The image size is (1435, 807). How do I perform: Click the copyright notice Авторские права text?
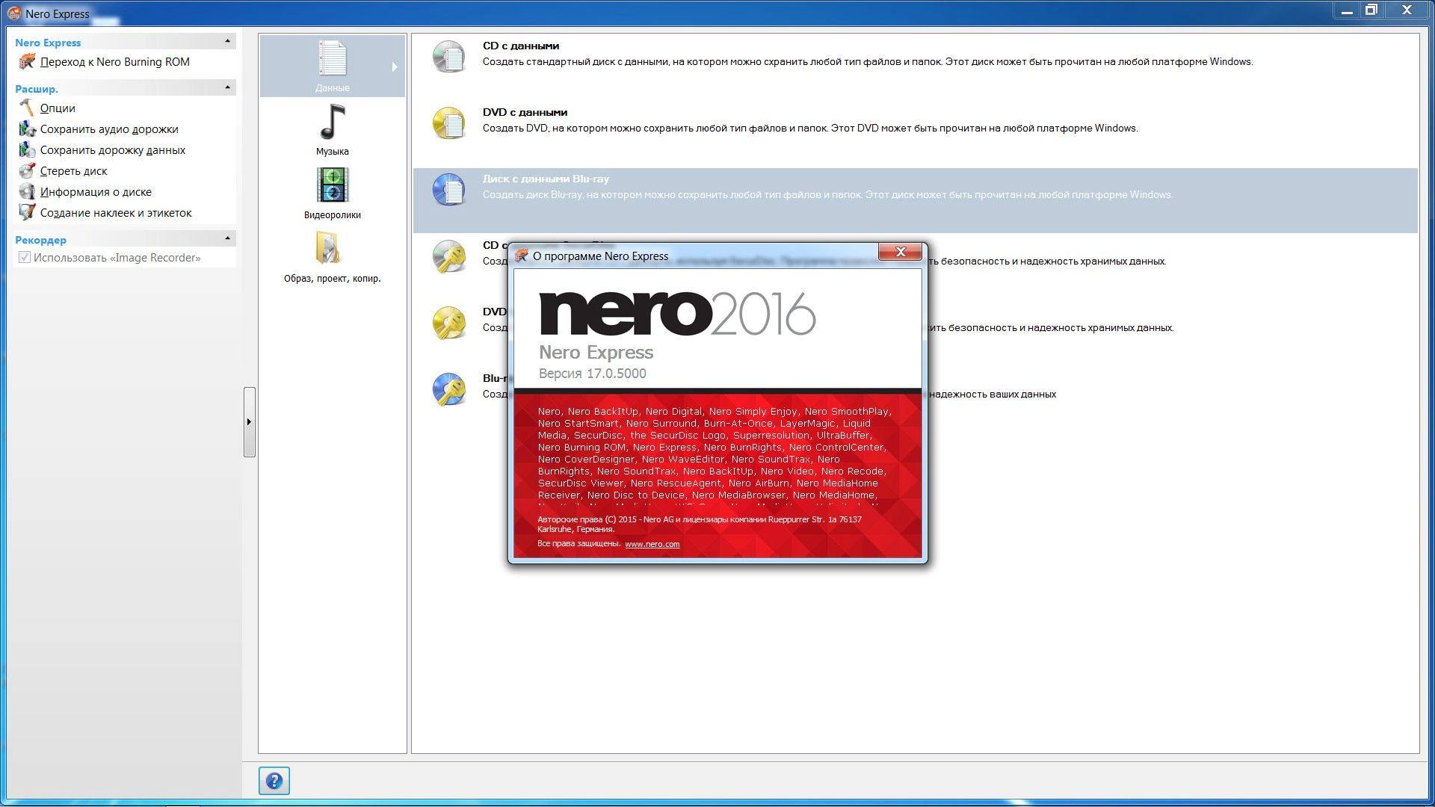pyautogui.click(x=700, y=524)
